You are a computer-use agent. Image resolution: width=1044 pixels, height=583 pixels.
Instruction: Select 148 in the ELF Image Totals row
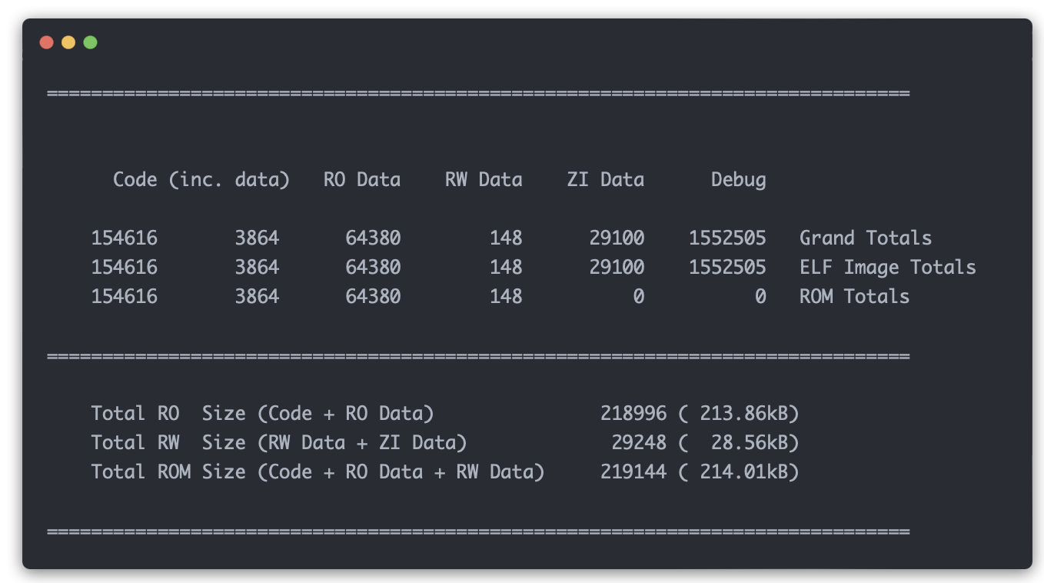coord(506,268)
